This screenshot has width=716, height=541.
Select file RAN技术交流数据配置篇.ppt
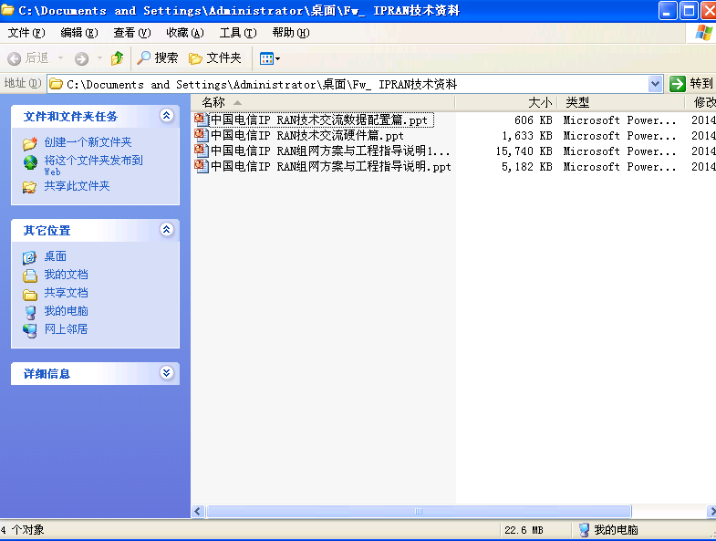coord(321,120)
